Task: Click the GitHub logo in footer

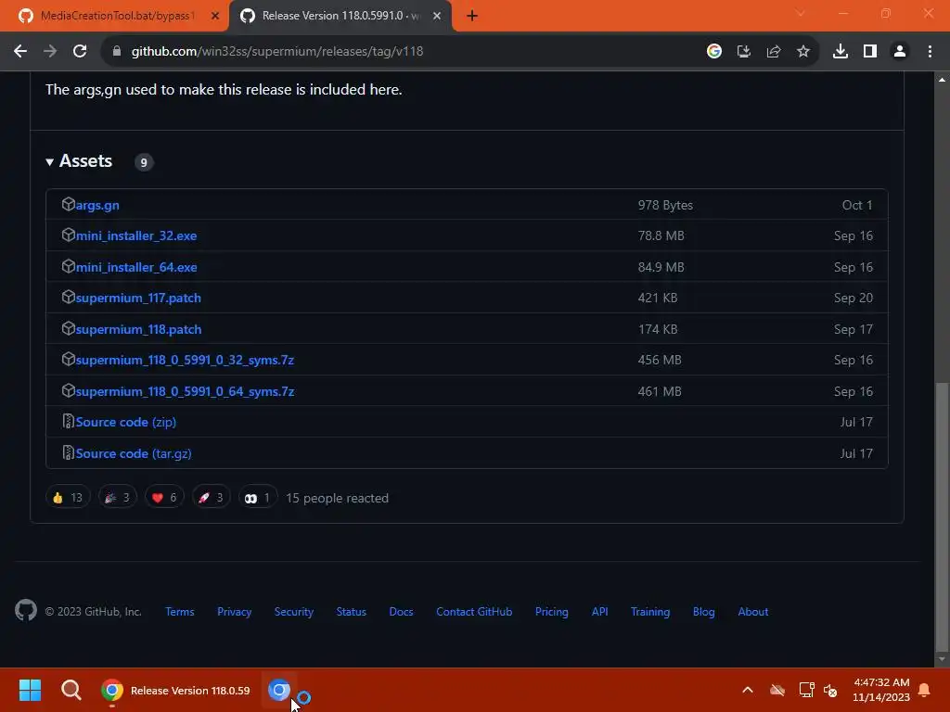Action: (x=26, y=611)
